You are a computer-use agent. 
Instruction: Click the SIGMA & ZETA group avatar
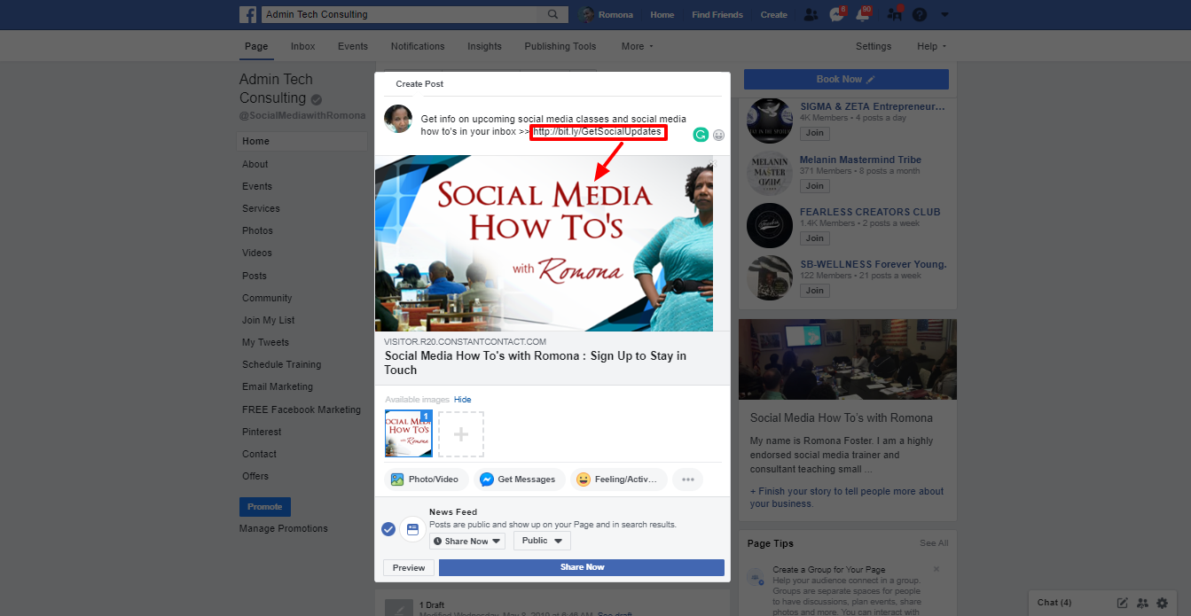770,121
